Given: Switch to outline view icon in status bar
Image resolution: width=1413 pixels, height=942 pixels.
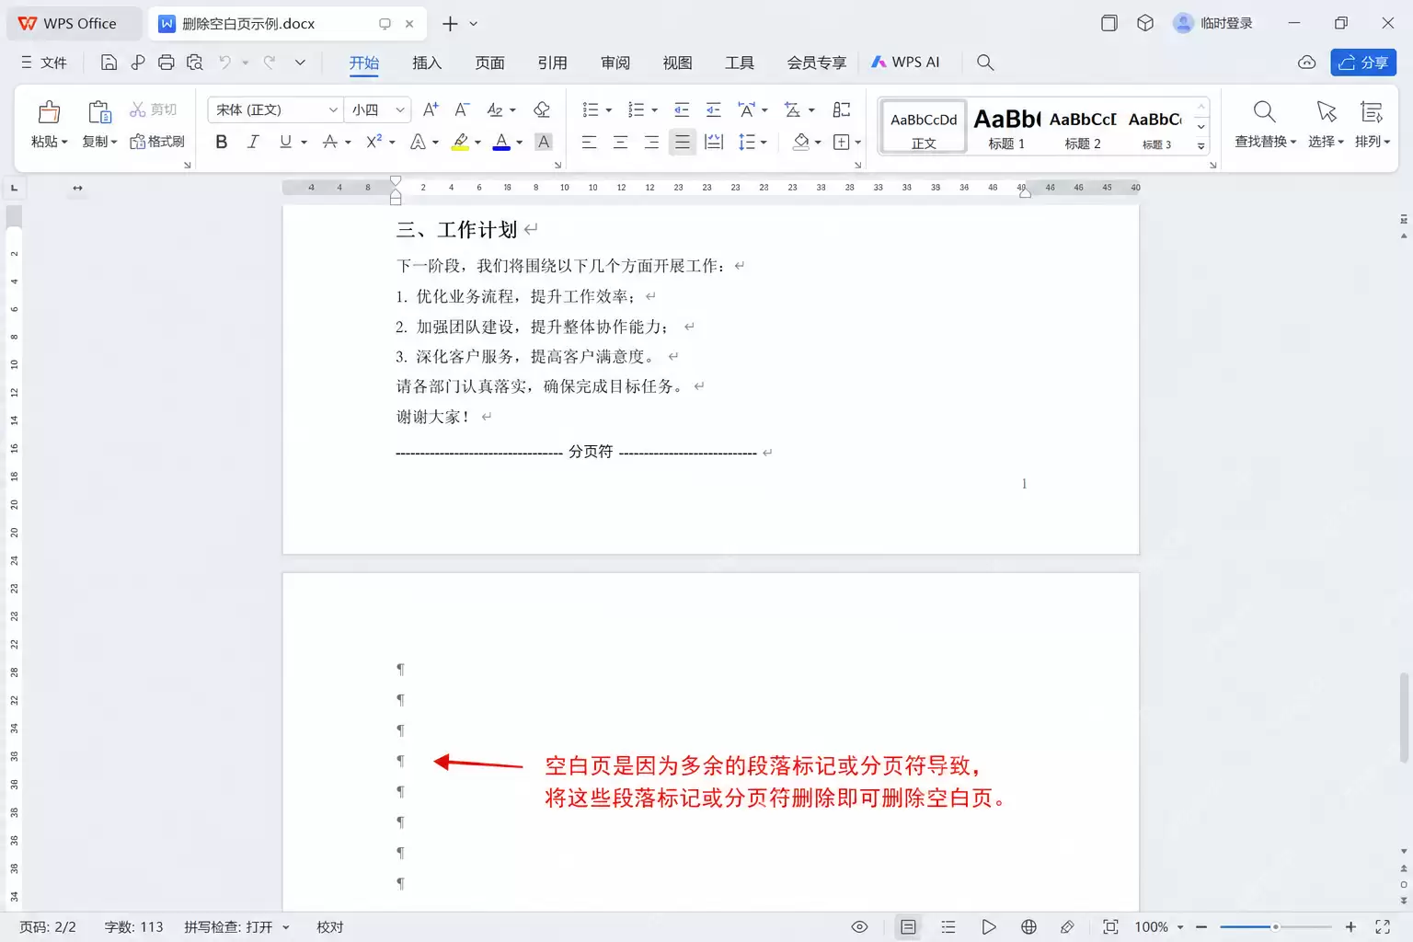Looking at the screenshot, I should click(948, 927).
